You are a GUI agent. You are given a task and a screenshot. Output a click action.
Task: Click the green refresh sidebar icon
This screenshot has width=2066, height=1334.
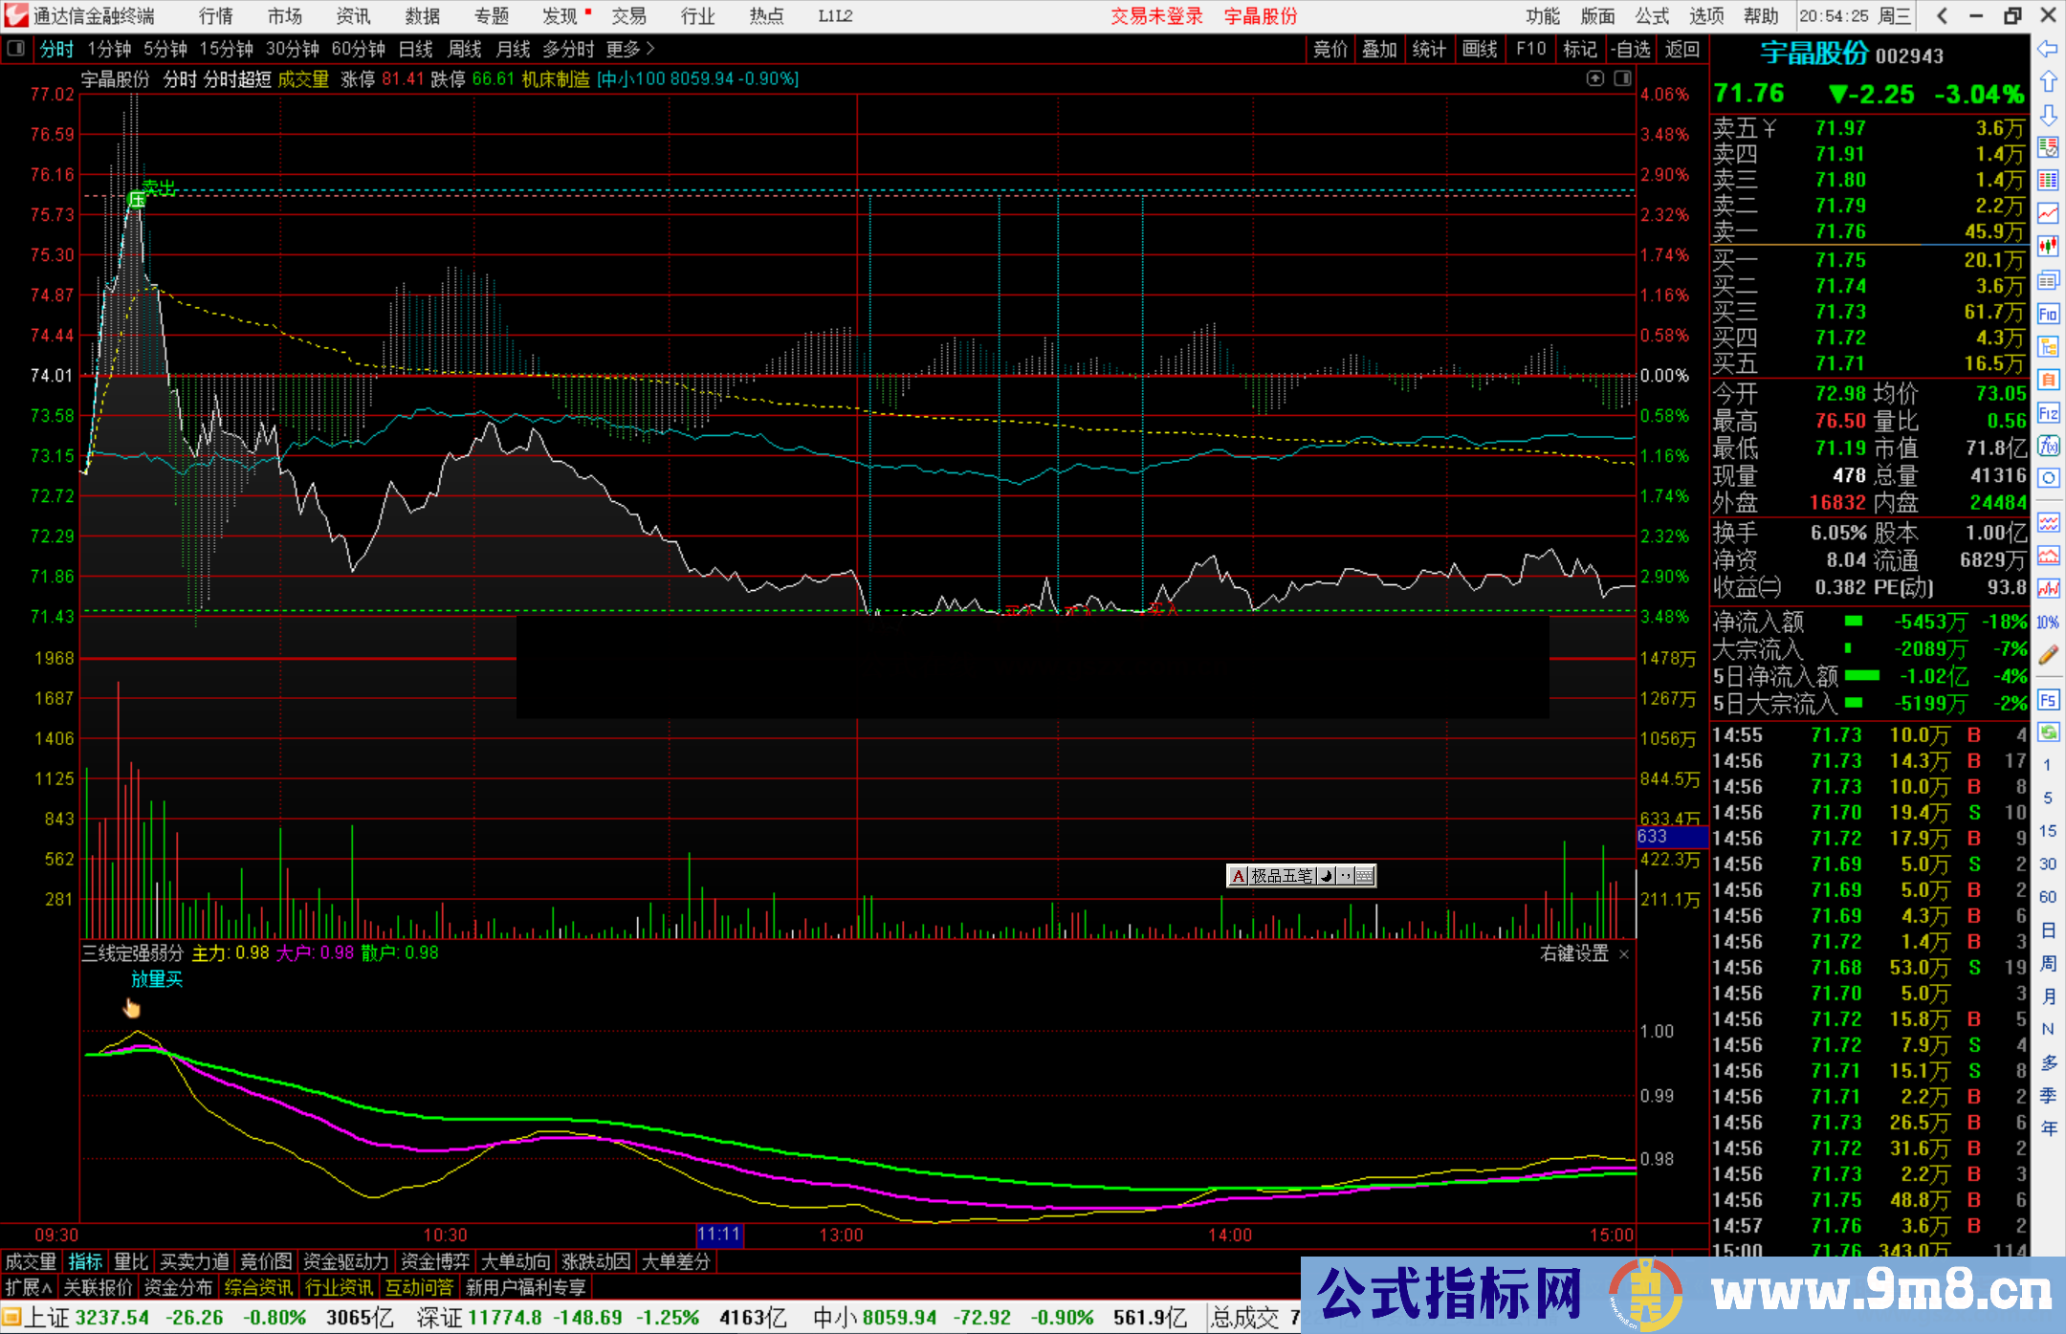pyautogui.click(x=2048, y=733)
